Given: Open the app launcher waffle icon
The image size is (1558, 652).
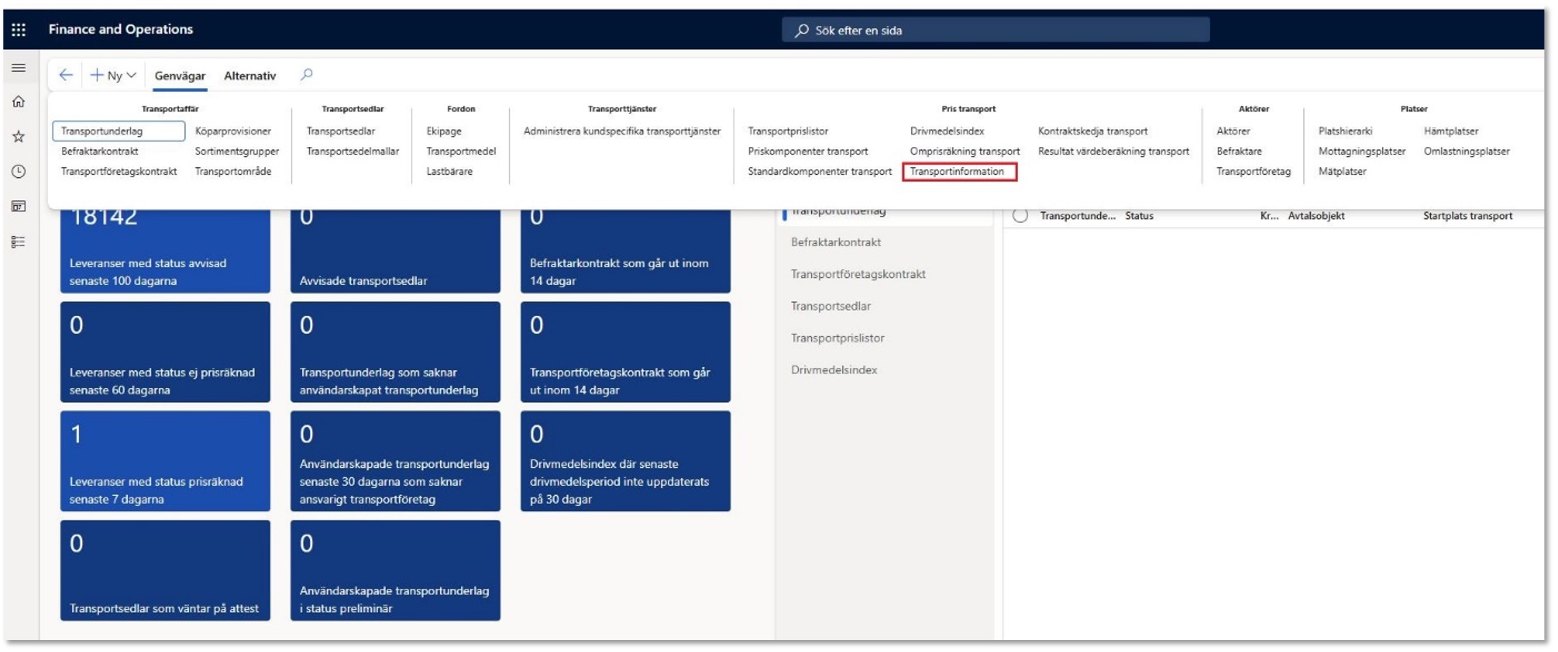Looking at the screenshot, I should pos(19,29).
